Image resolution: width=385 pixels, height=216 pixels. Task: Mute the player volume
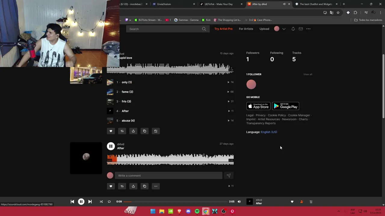click(239, 202)
